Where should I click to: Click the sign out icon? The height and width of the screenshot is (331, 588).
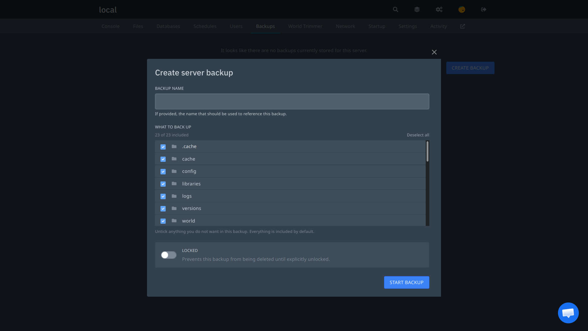(484, 10)
